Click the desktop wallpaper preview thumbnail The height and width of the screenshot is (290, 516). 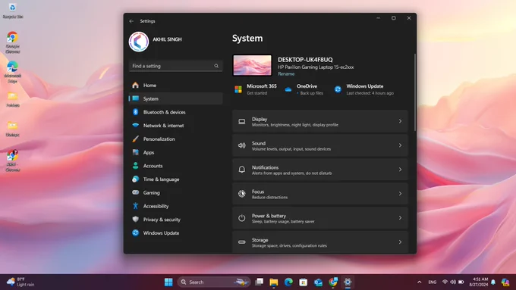coord(252,65)
